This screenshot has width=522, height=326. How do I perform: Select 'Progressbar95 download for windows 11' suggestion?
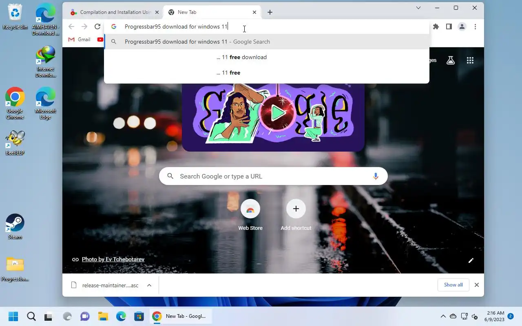pos(267,42)
